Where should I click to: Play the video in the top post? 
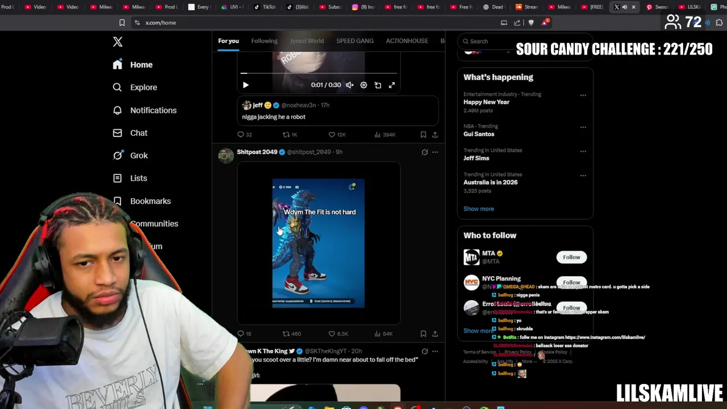[246, 85]
